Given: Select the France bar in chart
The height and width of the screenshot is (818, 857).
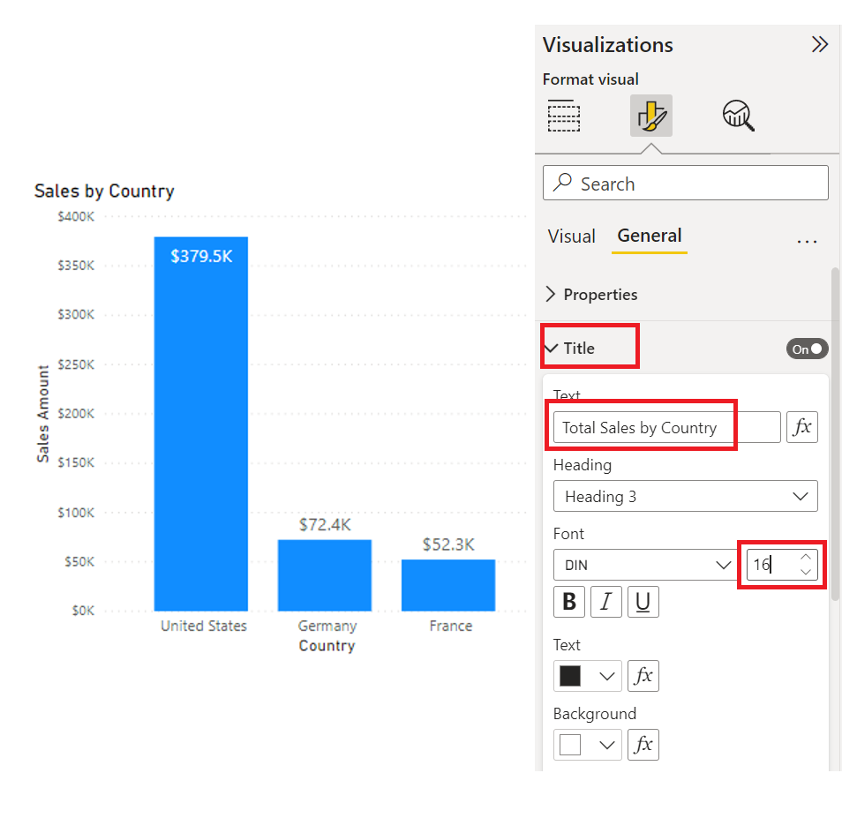Looking at the screenshot, I should pos(448,585).
